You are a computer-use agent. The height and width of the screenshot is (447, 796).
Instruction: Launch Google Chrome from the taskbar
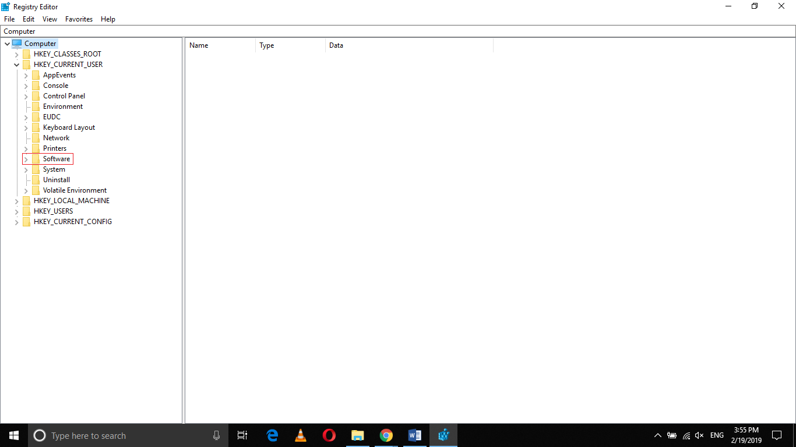point(386,435)
